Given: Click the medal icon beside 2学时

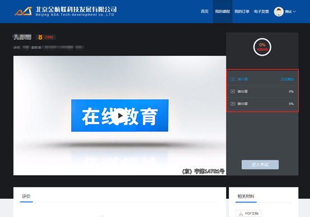Looking at the screenshot, I should [x=40, y=37].
